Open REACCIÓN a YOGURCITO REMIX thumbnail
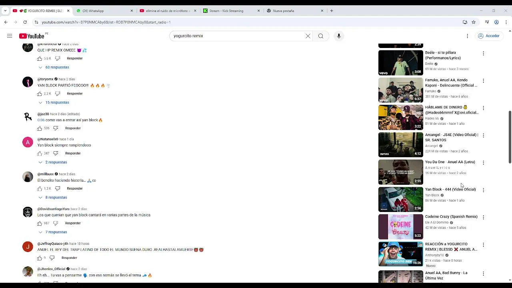Screen dimensions: 512x288 pos(400,254)
